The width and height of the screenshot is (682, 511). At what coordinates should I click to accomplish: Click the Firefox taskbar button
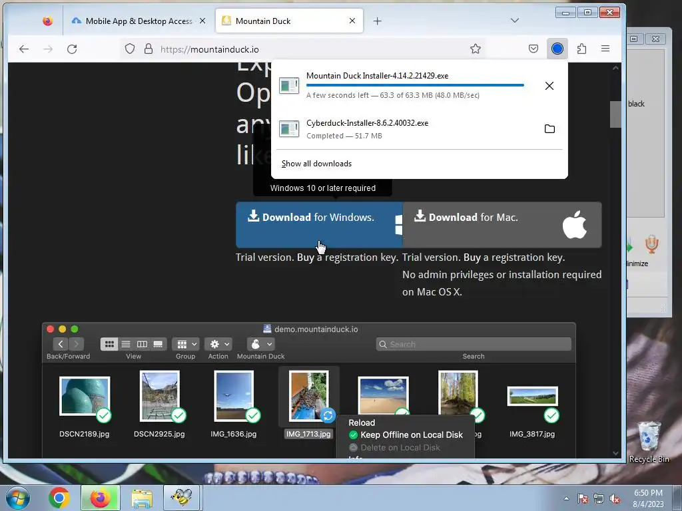click(x=100, y=498)
